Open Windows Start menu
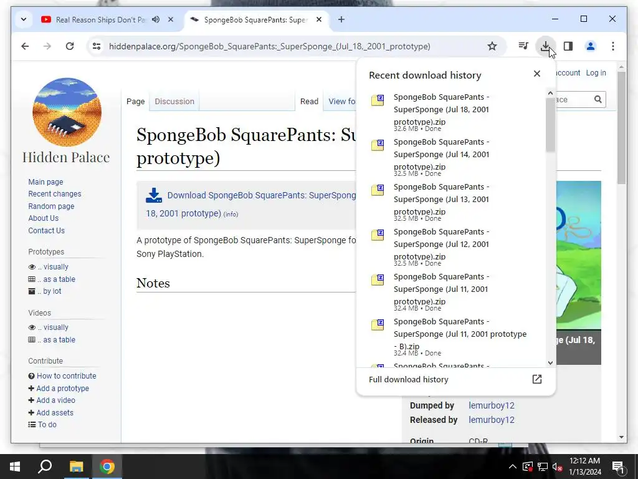Viewport: 638px width, 479px height. click(x=15, y=467)
